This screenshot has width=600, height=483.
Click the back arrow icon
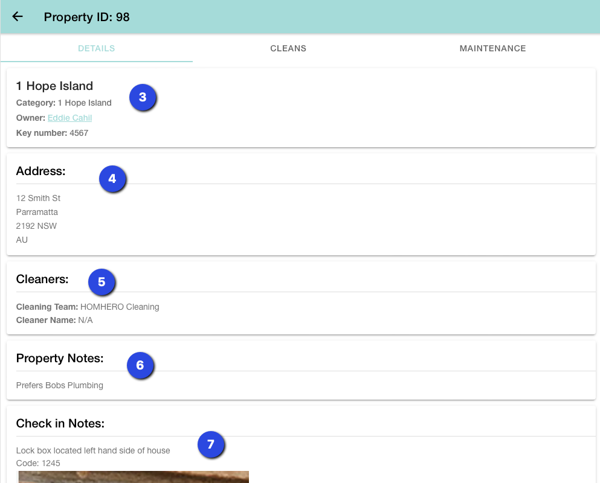(18, 17)
